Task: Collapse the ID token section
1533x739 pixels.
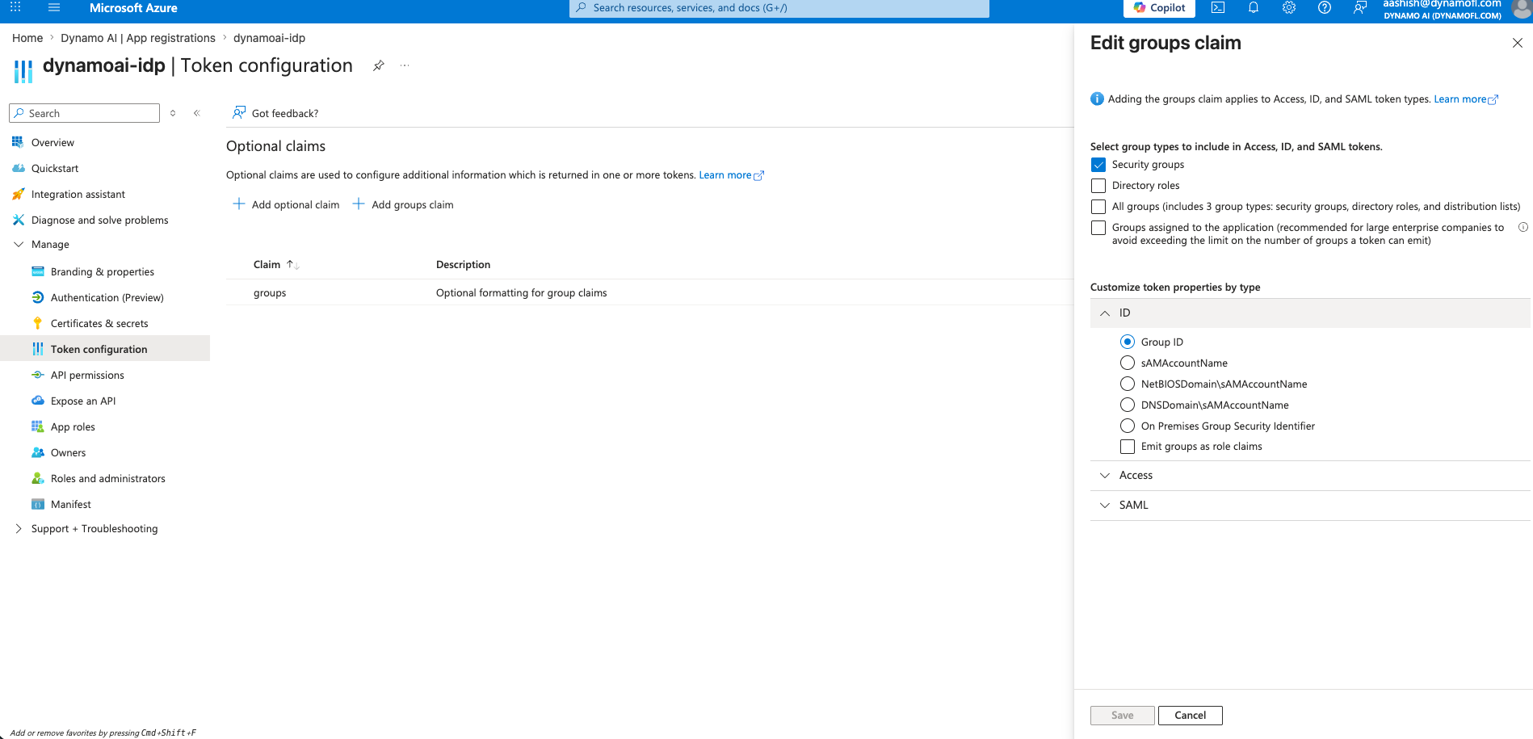Action: [1310, 313]
